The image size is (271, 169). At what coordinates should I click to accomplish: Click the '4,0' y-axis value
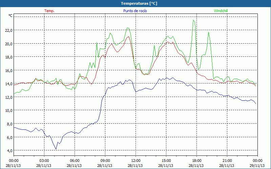click(x=9, y=151)
